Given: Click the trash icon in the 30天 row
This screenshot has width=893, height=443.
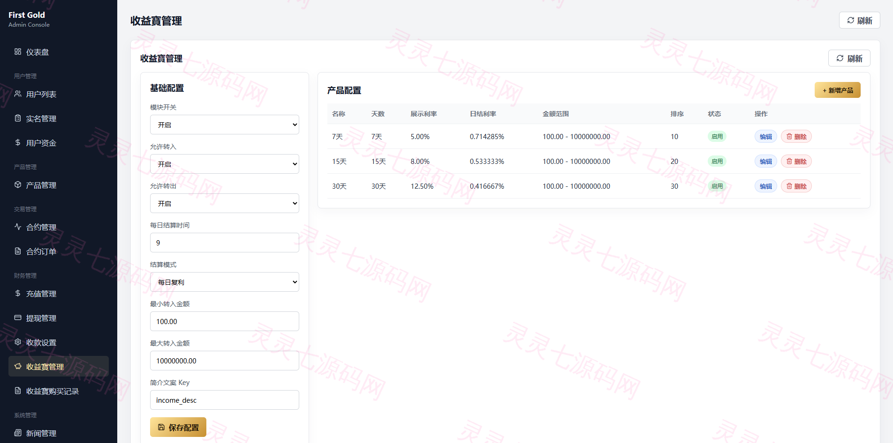Looking at the screenshot, I should coord(789,186).
